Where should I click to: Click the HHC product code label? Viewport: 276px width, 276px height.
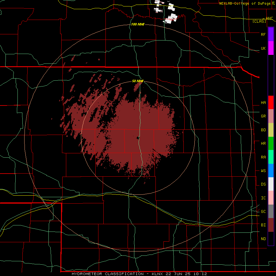(269, 18)
